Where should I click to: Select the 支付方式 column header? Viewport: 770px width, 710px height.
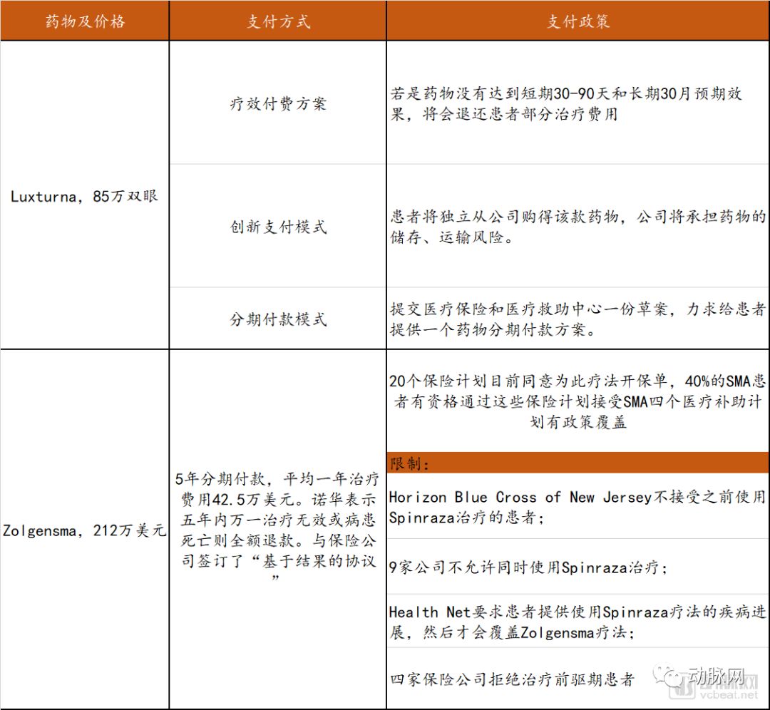point(278,21)
